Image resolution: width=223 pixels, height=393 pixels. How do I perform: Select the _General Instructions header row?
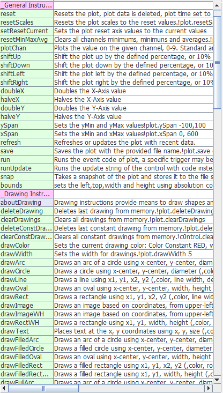(107, 5)
